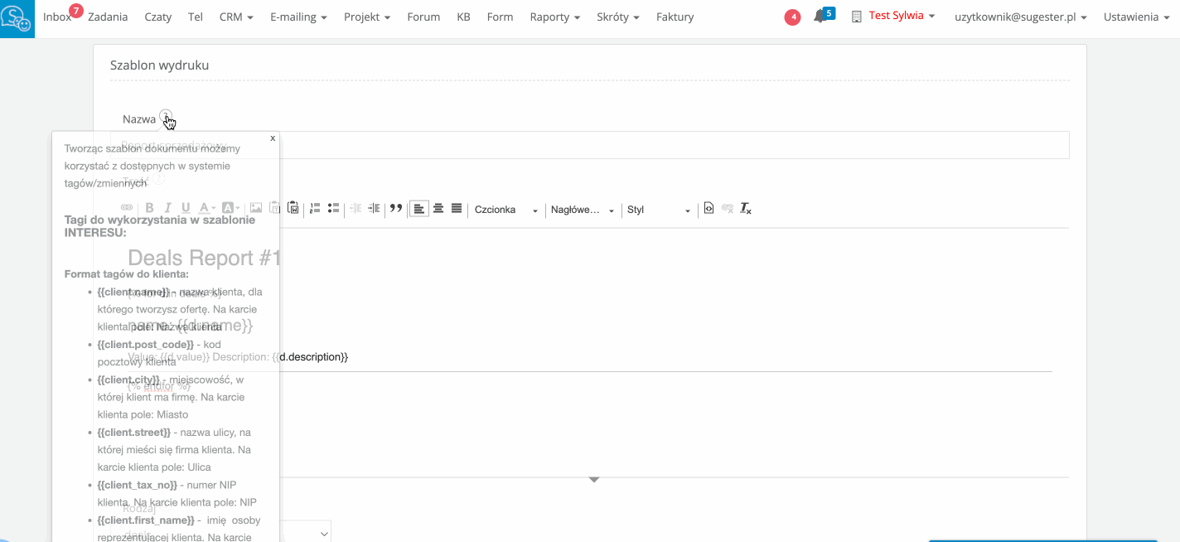Image resolution: width=1180 pixels, height=542 pixels.
Task: Toggle underline formatting in editor toolbar
Action: pyautogui.click(x=186, y=208)
